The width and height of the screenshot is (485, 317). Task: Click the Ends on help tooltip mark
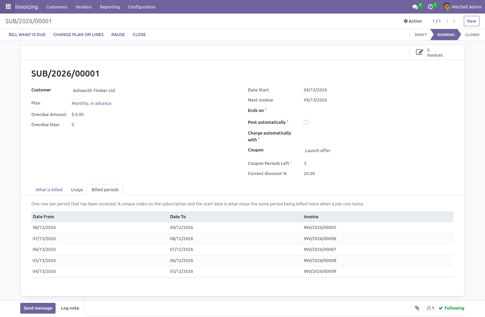(266, 109)
